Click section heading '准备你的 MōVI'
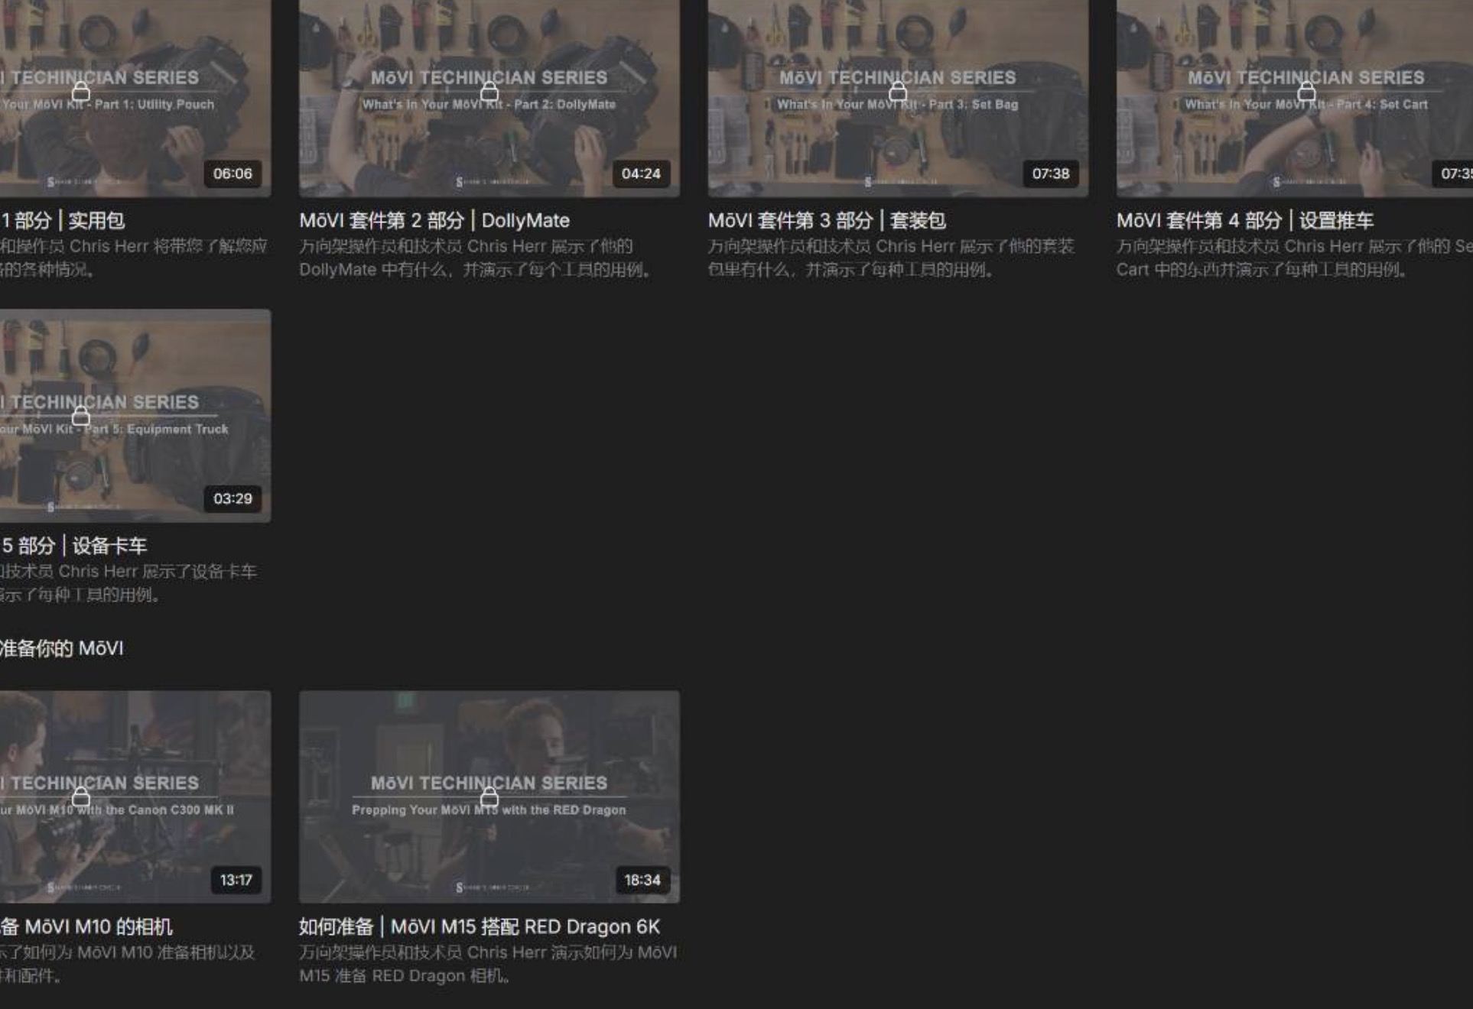The height and width of the screenshot is (1009, 1473). [62, 648]
